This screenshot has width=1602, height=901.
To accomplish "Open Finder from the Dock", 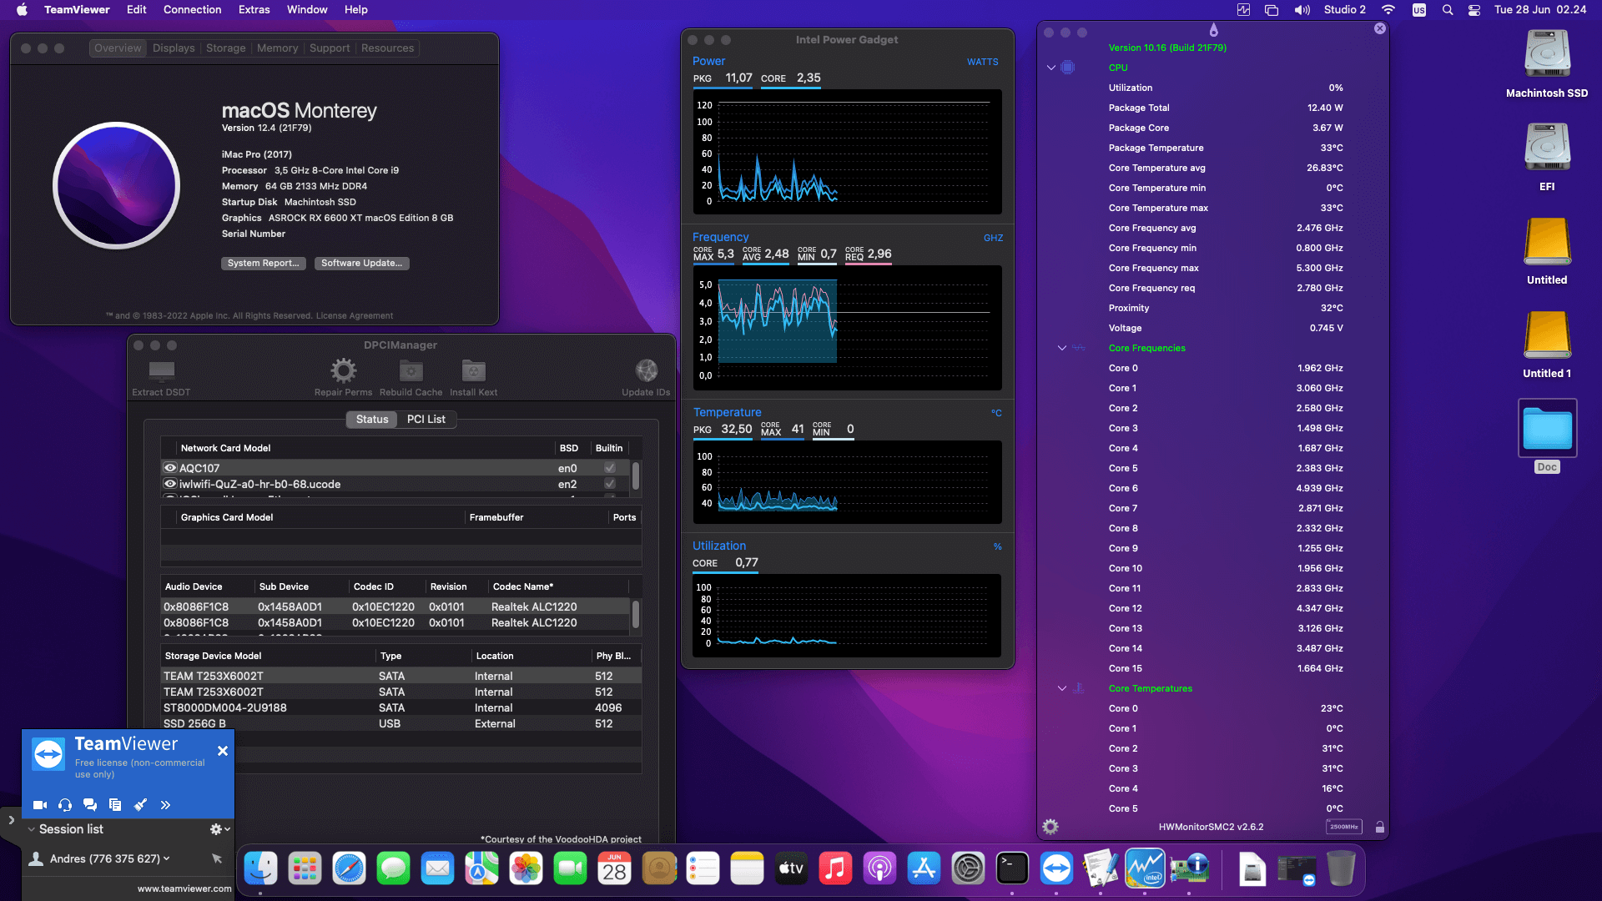I will pos(260,869).
